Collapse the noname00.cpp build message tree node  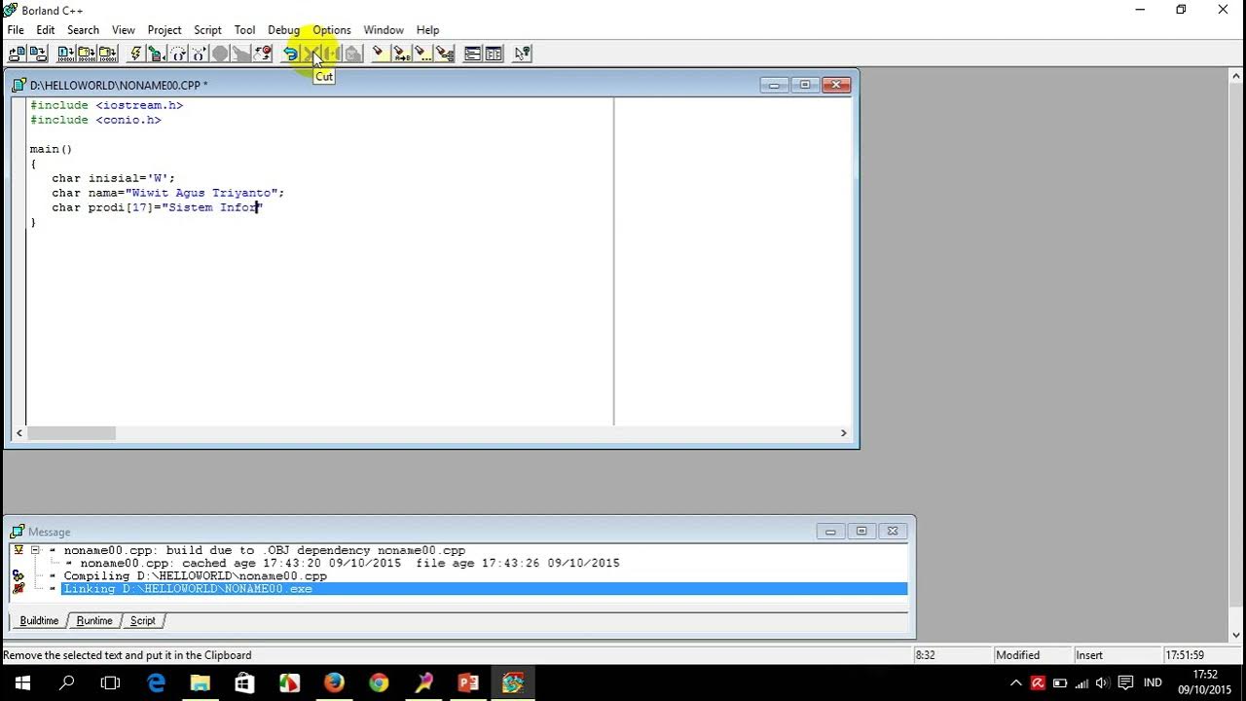point(35,550)
